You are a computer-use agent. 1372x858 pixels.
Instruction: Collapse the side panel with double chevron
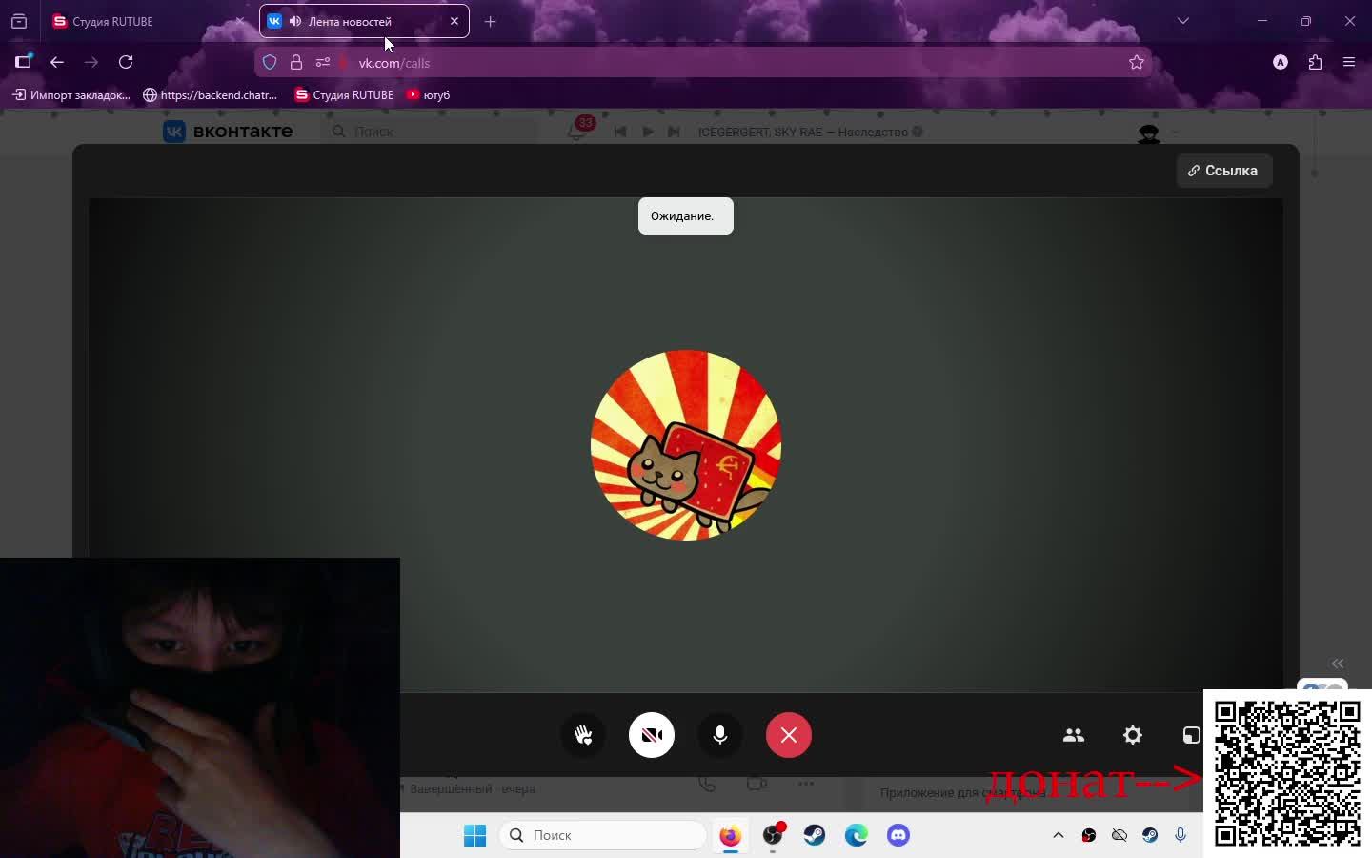click(1338, 664)
